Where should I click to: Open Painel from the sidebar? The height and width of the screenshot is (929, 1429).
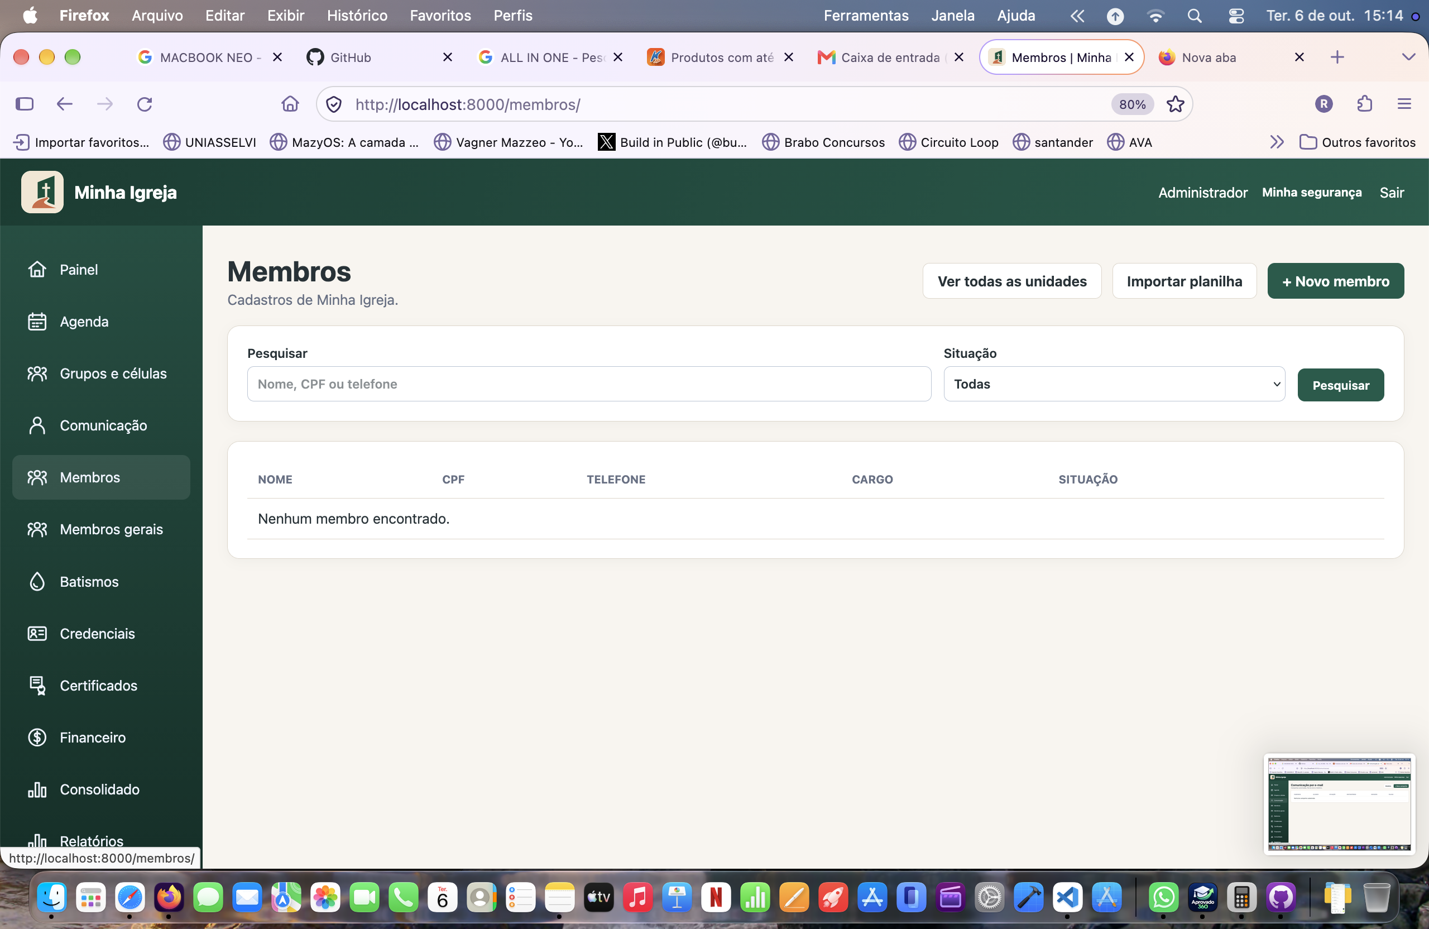[101, 270]
